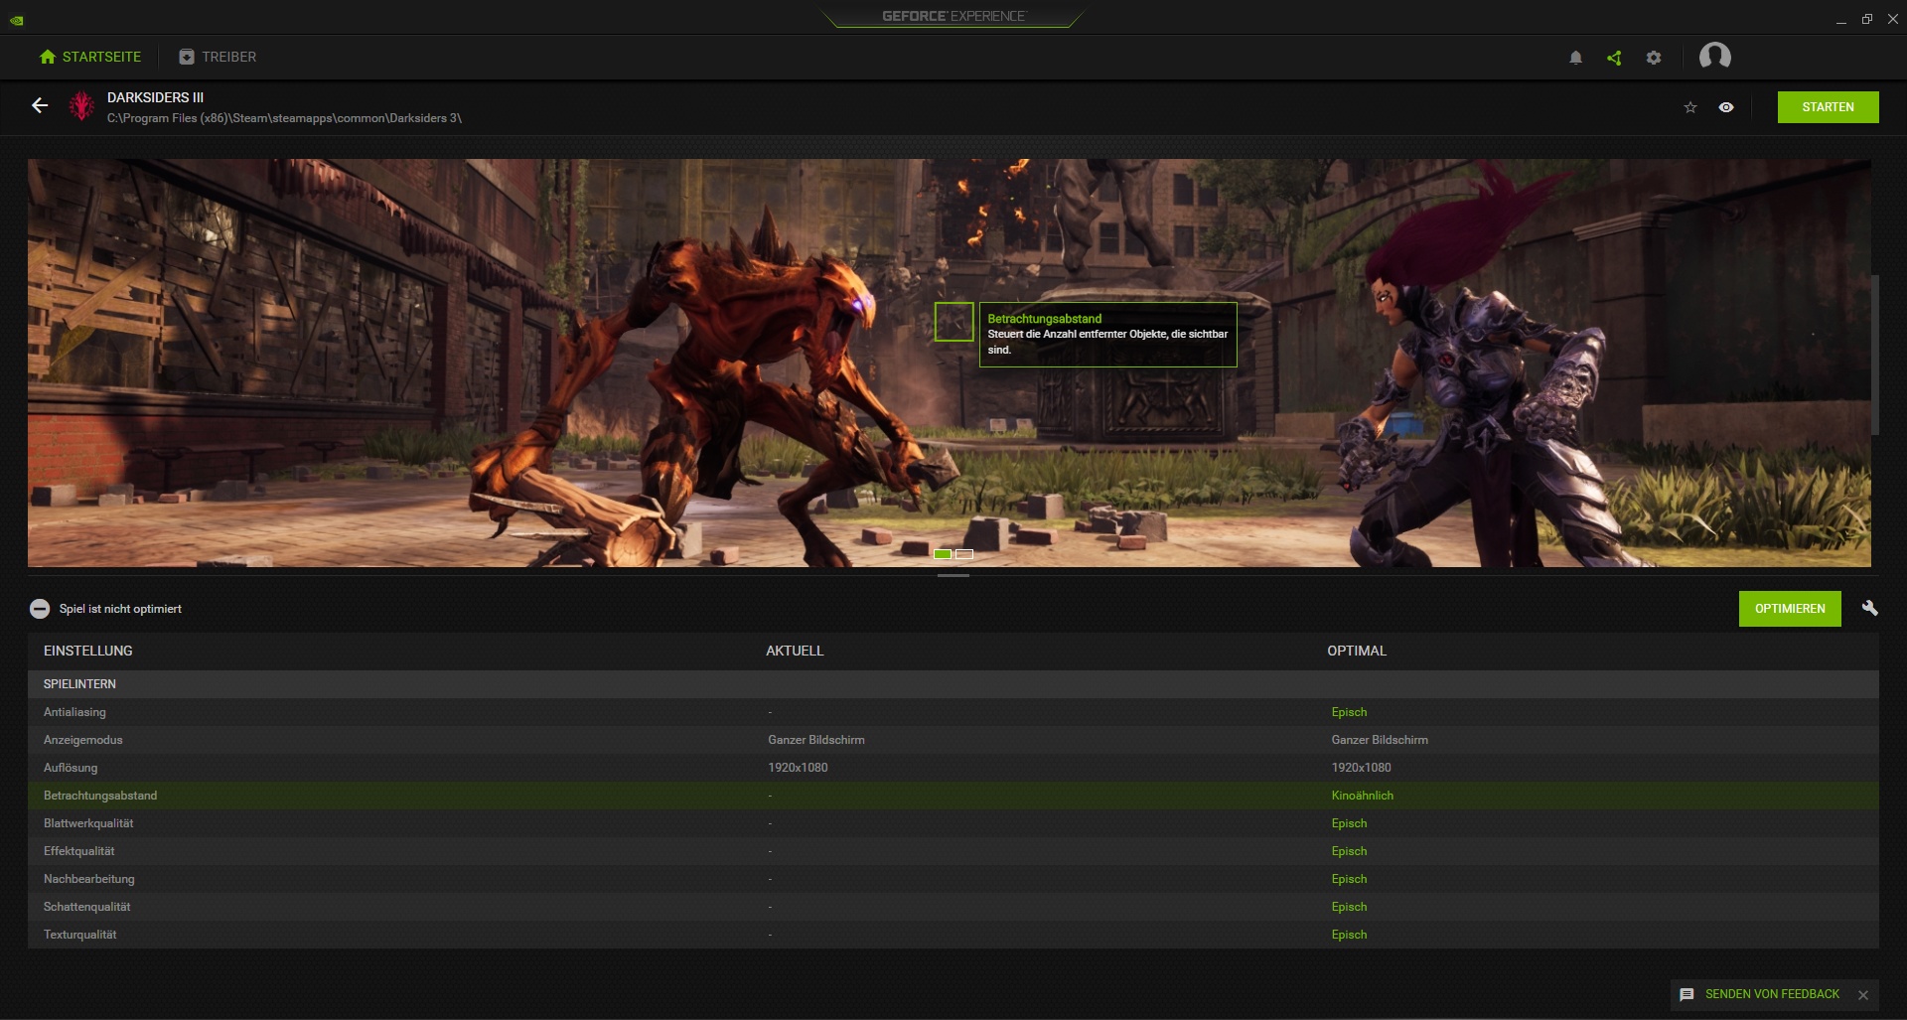This screenshot has height=1020, width=1907.
Task: Click the Aktuell column header
Action: coord(795,651)
